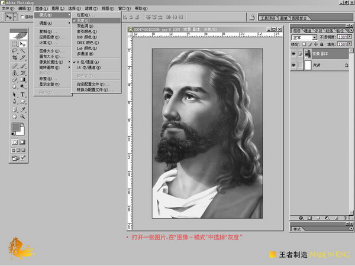355x266 pixels.
Task: Select the Type tool in toolbox
Action: click(x=22, y=95)
